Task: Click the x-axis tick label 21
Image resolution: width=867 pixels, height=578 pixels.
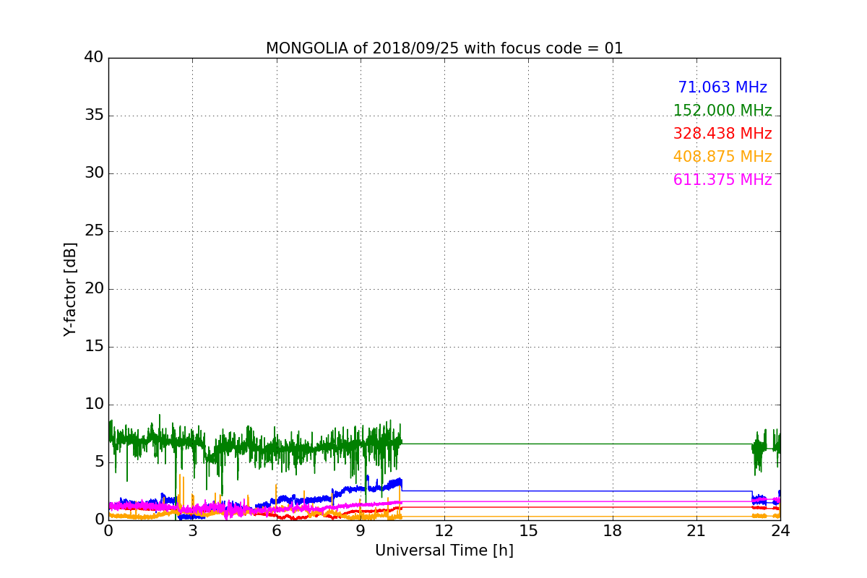Action: click(696, 531)
